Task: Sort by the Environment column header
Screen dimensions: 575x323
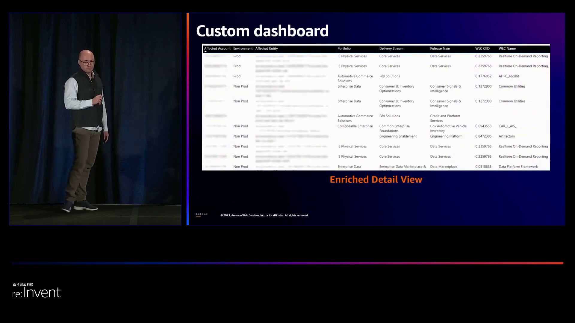Action: (x=243, y=48)
